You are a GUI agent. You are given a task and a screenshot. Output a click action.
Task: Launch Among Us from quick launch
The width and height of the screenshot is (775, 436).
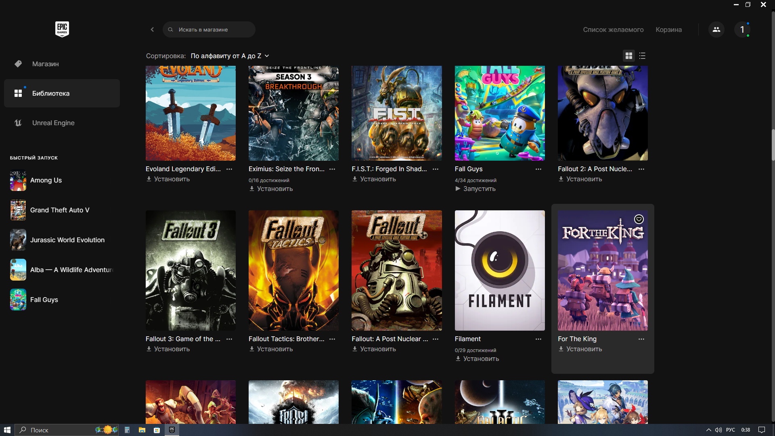[x=46, y=180]
